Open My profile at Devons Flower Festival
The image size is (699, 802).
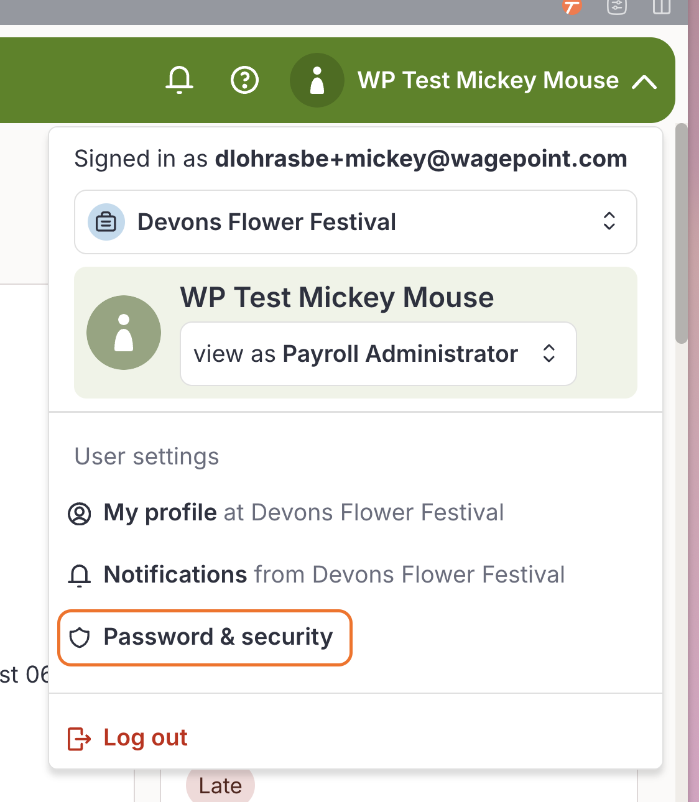286,513
